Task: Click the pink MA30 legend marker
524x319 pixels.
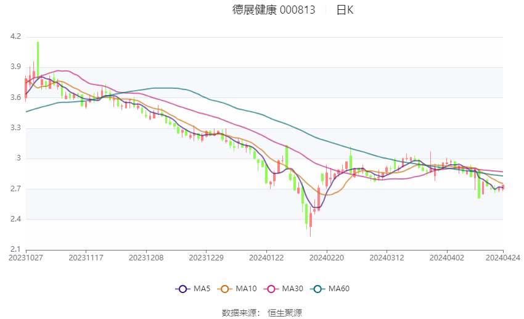Action: [269, 288]
